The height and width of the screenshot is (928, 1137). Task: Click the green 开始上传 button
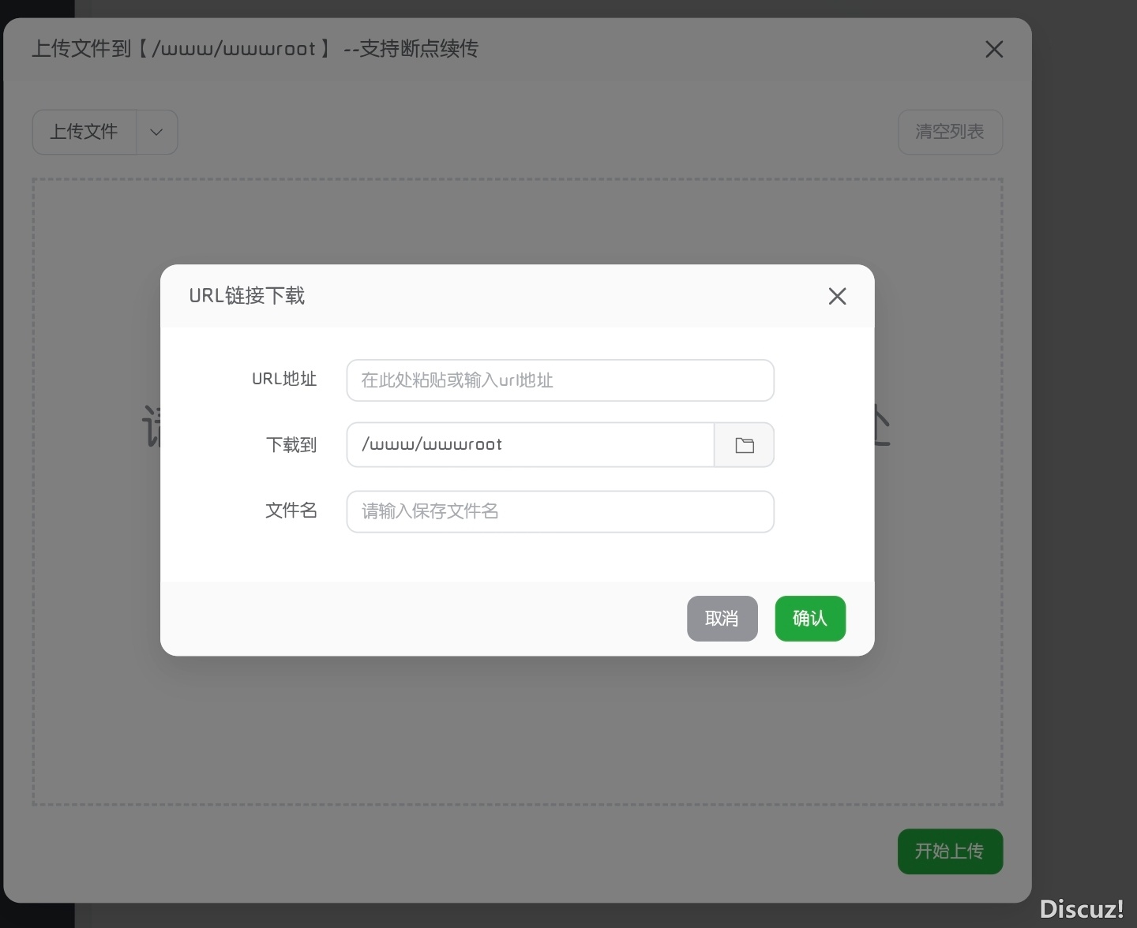[x=950, y=851]
